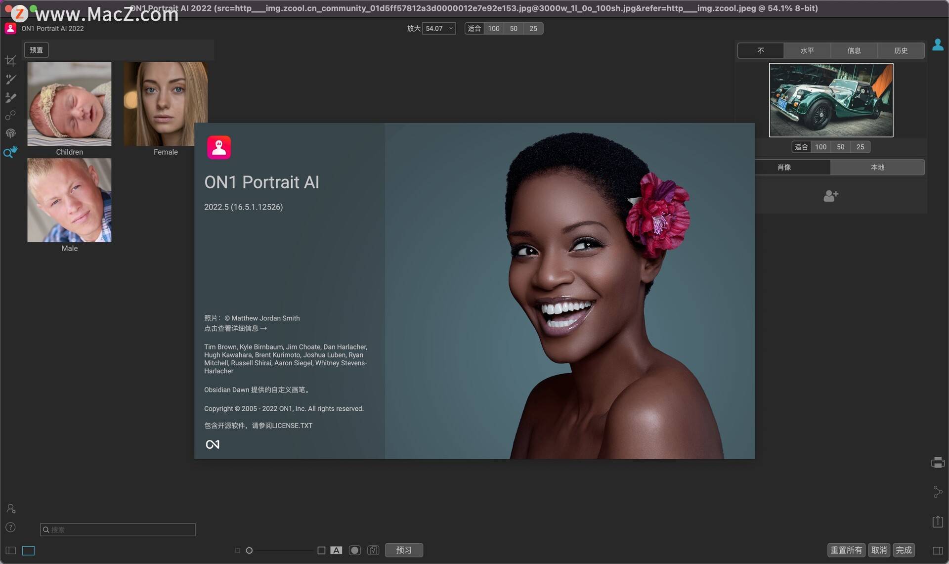Viewport: 949px width, 564px height.
Task: Open the Female preset category thumbnail
Action: point(166,104)
